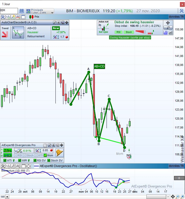Add object with star-plus icon in oscillator toolbar
185x199 pixels.
13,166
